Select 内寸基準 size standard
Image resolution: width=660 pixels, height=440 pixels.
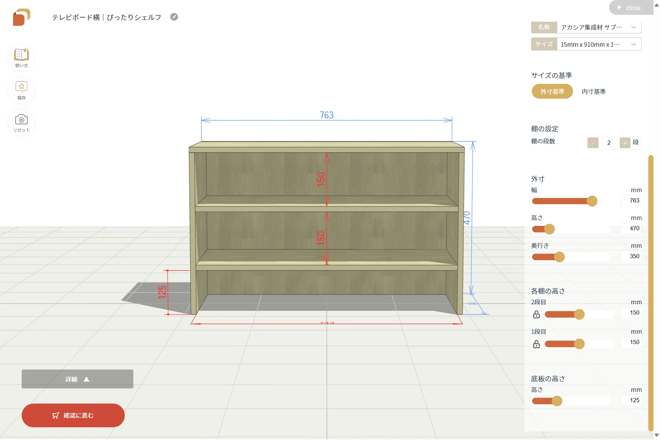click(594, 91)
